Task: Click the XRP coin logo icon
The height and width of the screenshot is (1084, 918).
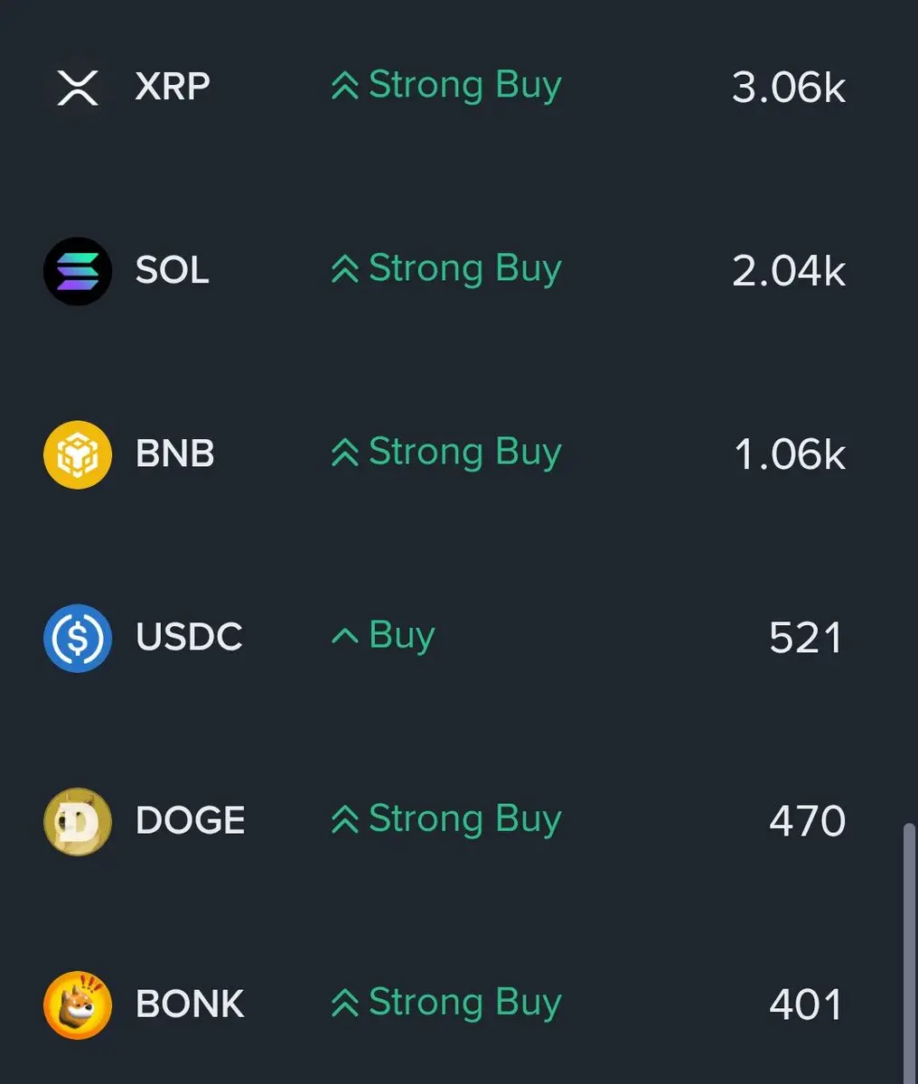Action: (x=78, y=88)
